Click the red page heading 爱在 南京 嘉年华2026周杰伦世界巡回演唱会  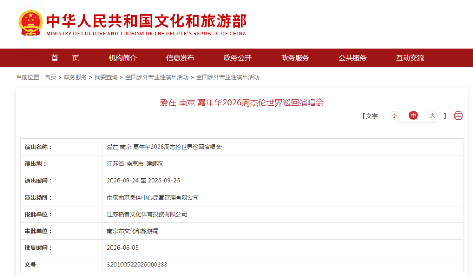[x=242, y=103]
